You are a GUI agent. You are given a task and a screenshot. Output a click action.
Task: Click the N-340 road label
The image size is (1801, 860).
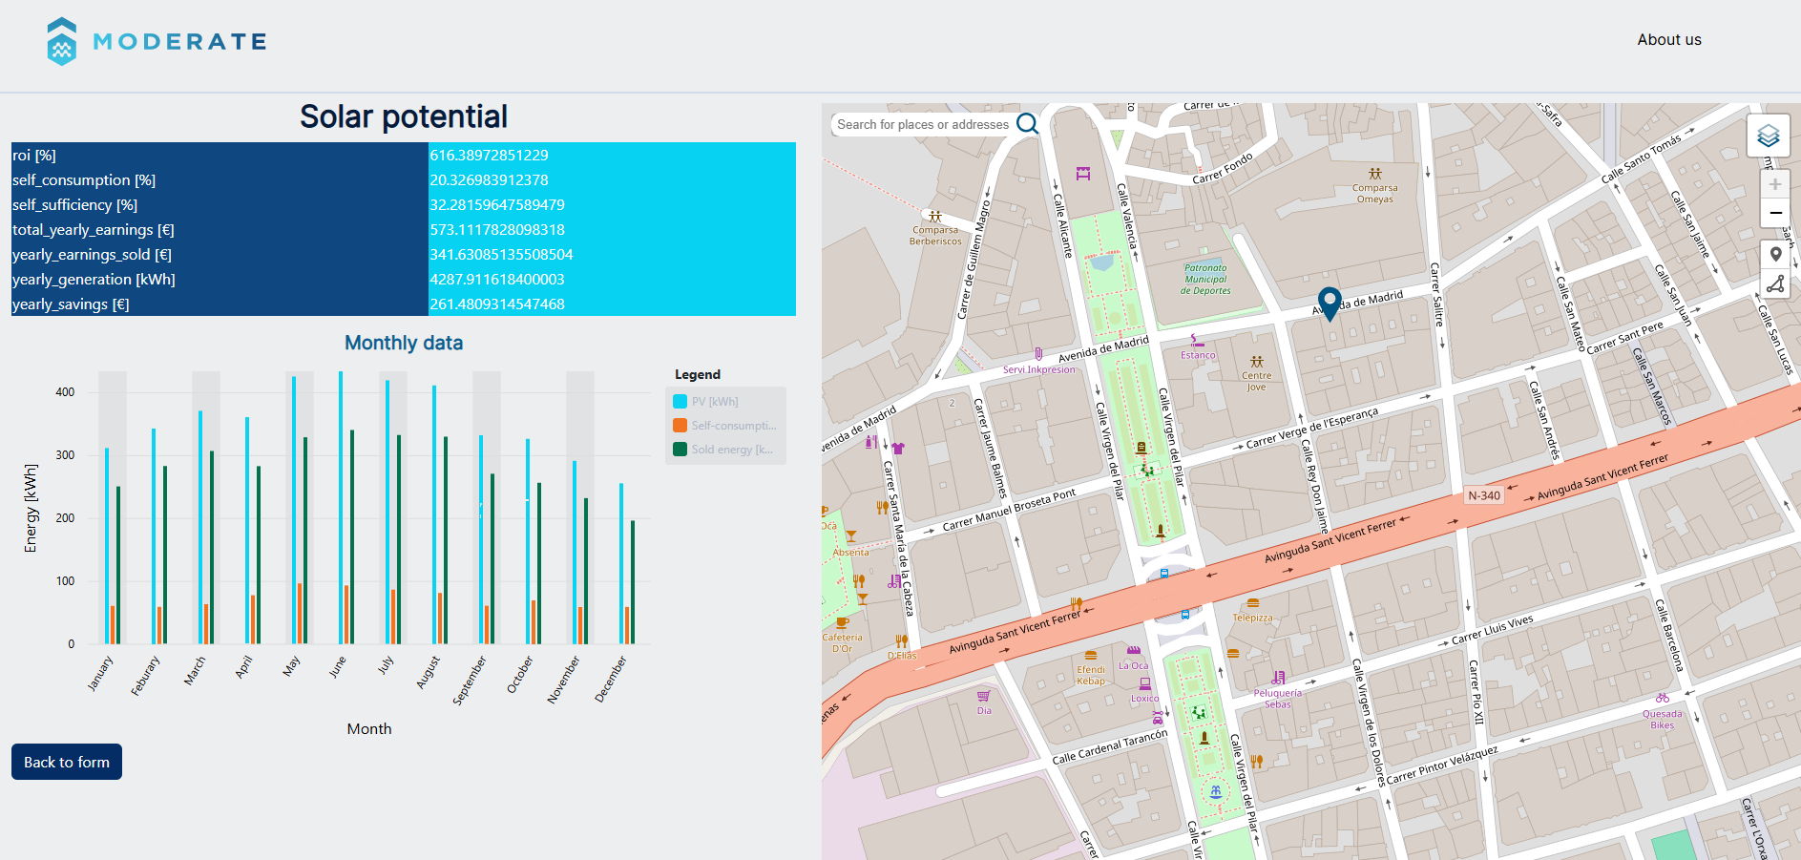coord(1484,495)
